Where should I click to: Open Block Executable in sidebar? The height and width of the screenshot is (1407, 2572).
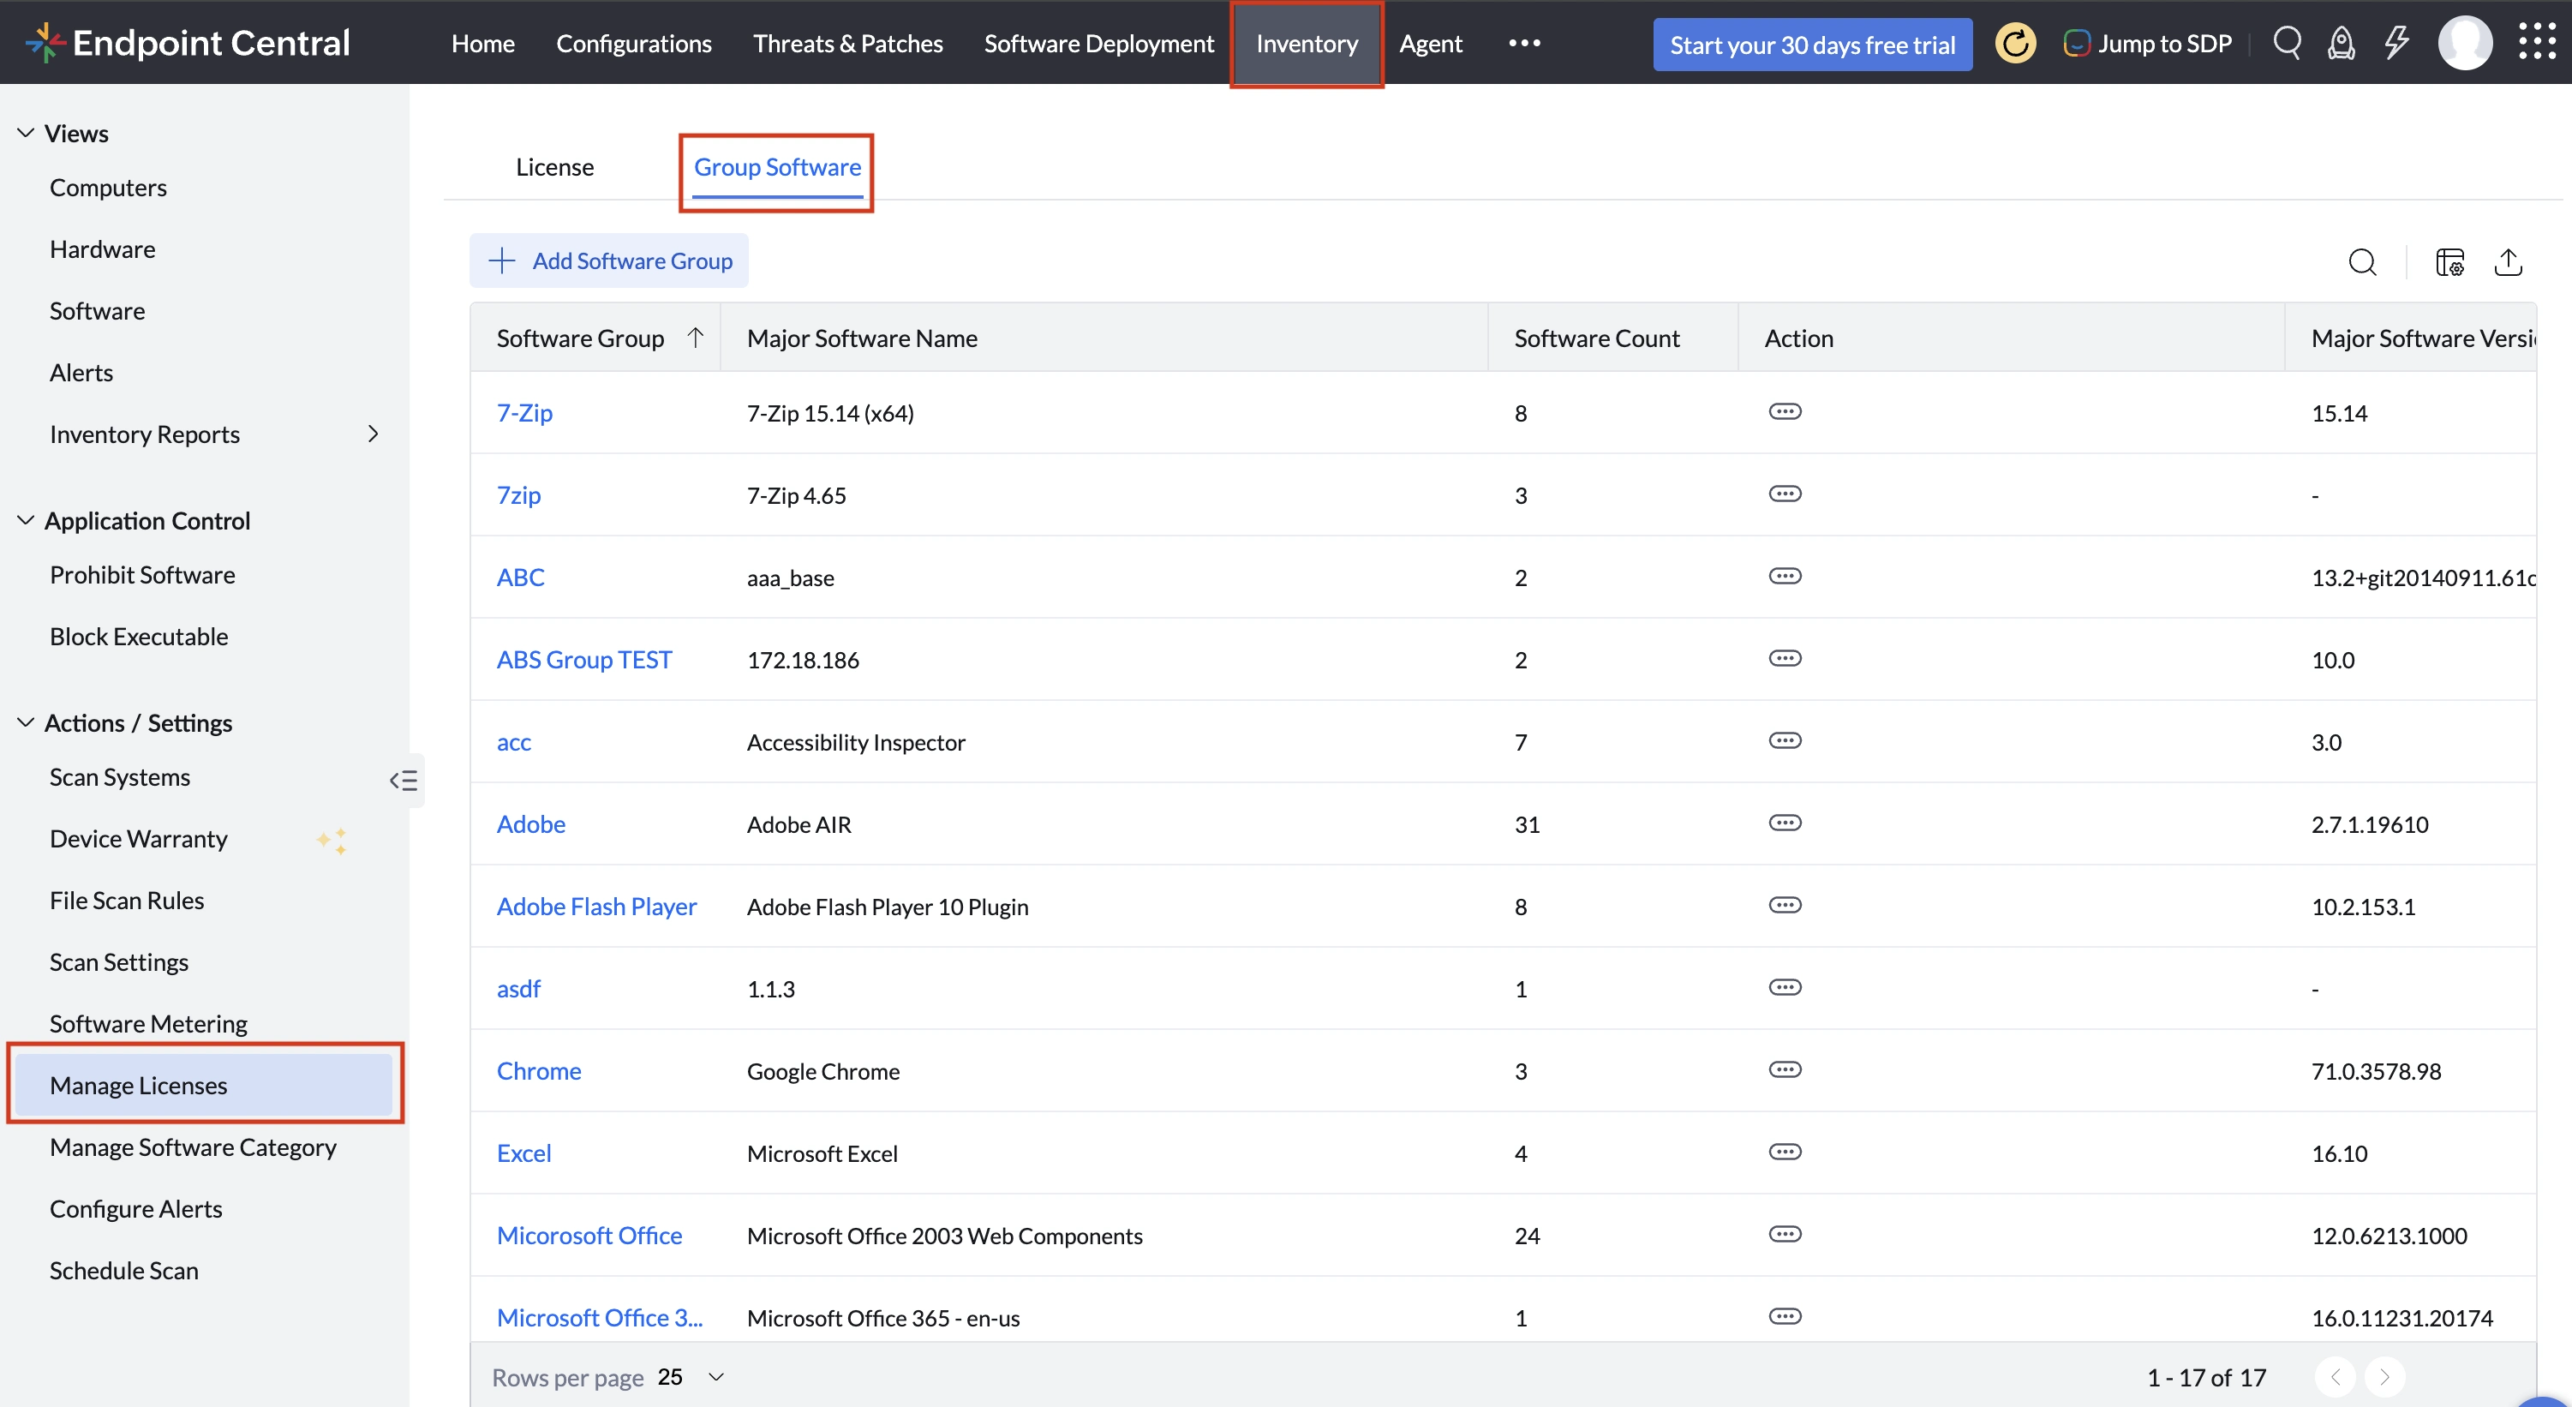(139, 636)
